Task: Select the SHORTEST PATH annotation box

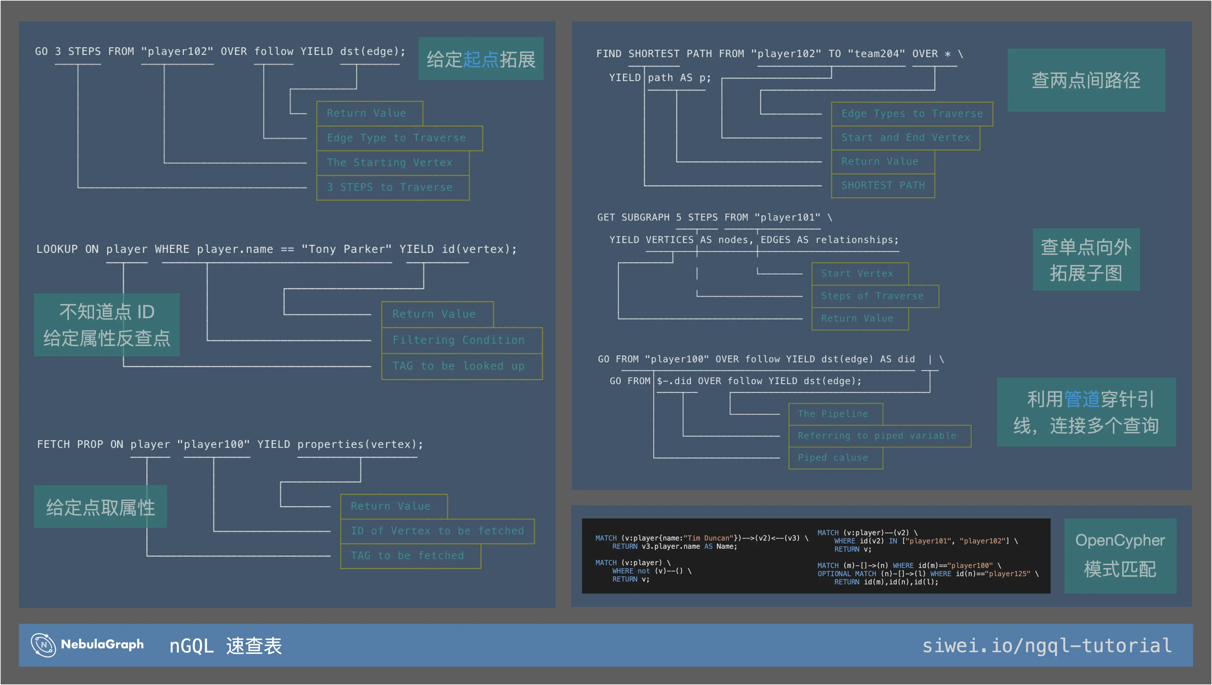Action: 882,185
